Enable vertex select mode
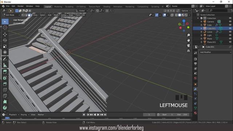233x131 pixels. click(23, 15)
